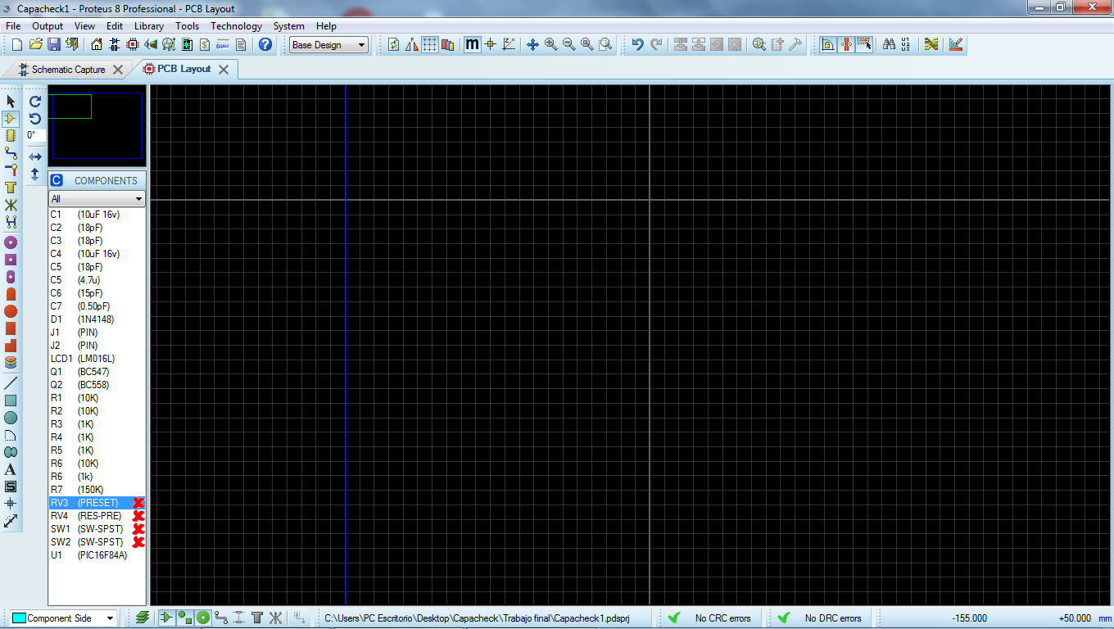Select the Connectivity Highlight tool
1114x629 pixels.
(11, 222)
